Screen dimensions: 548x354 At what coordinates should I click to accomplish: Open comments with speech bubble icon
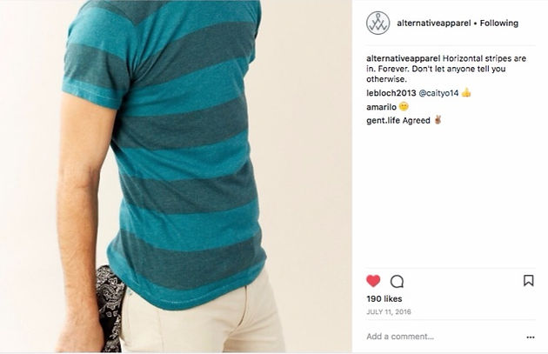tap(397, 281)
